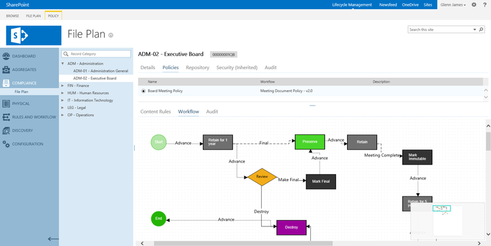Open the lower Audit tab beside Workflow
The height and width of the screenshot is (246, 491).
[x=212, y=112]
